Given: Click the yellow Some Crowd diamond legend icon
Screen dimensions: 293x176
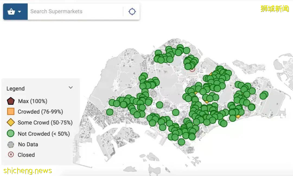Looking at the screenshot, I should click(11, 122).
